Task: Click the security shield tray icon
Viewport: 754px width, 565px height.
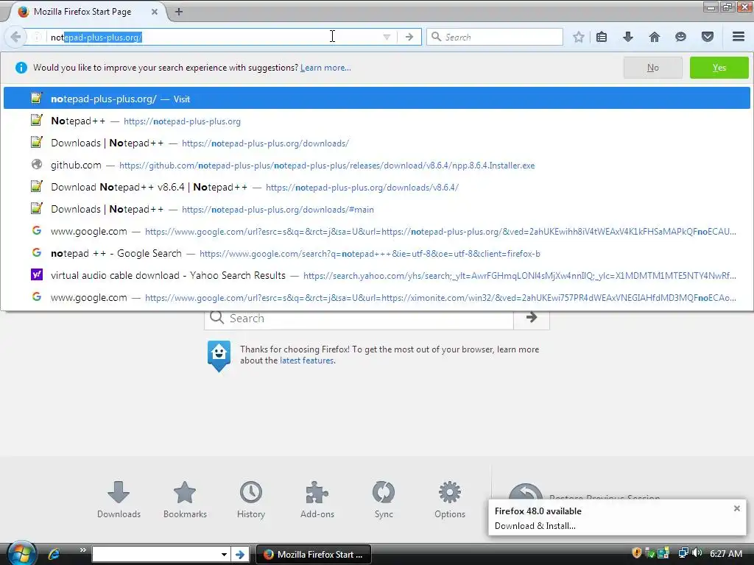Action: click(637, 553)
